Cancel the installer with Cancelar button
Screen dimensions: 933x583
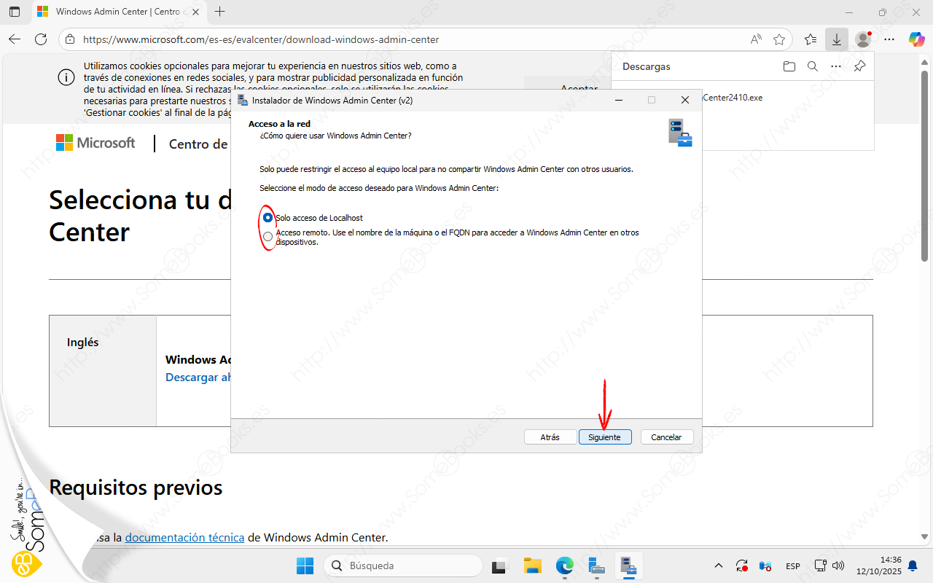(x=666, y=437)
